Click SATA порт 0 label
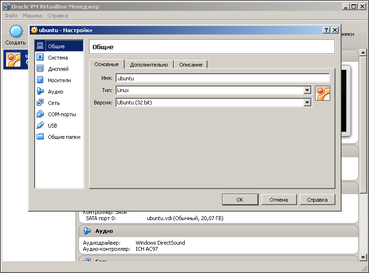This screenshot has height=273, width=369. 101,218
